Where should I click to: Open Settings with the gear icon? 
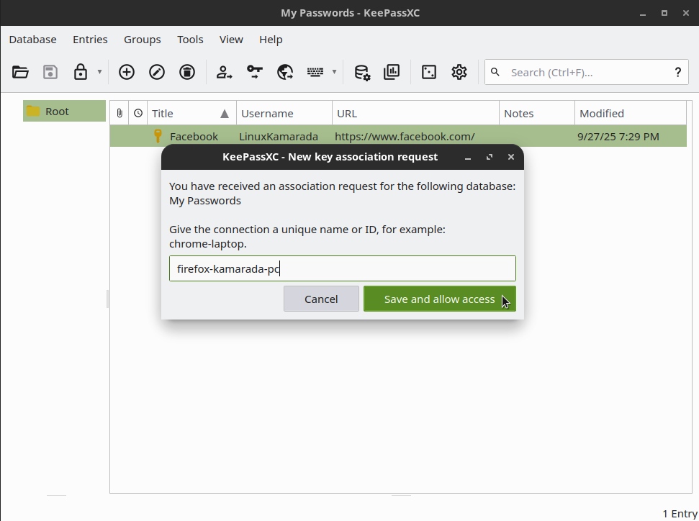pos(459,72)
